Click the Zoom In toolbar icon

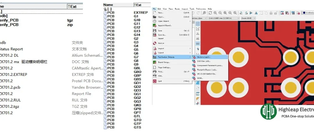215,13
